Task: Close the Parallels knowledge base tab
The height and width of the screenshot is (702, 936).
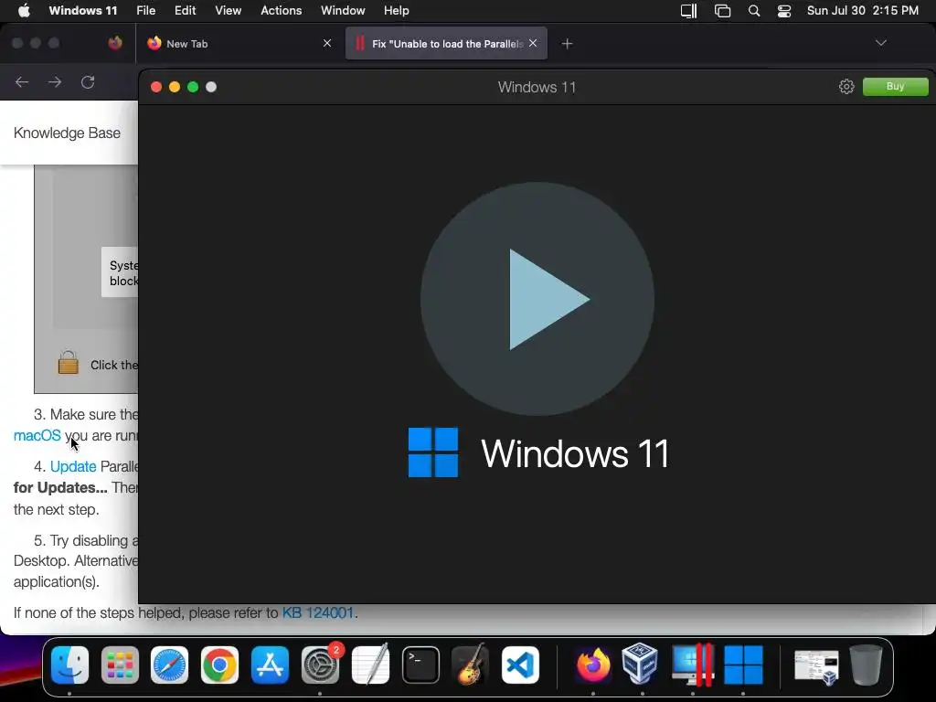Action: pyautogui.click(x=533, y=43)
